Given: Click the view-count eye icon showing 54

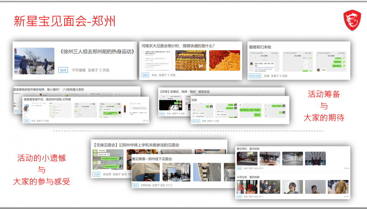Looking at the screenshot, I should pos(345,168).
